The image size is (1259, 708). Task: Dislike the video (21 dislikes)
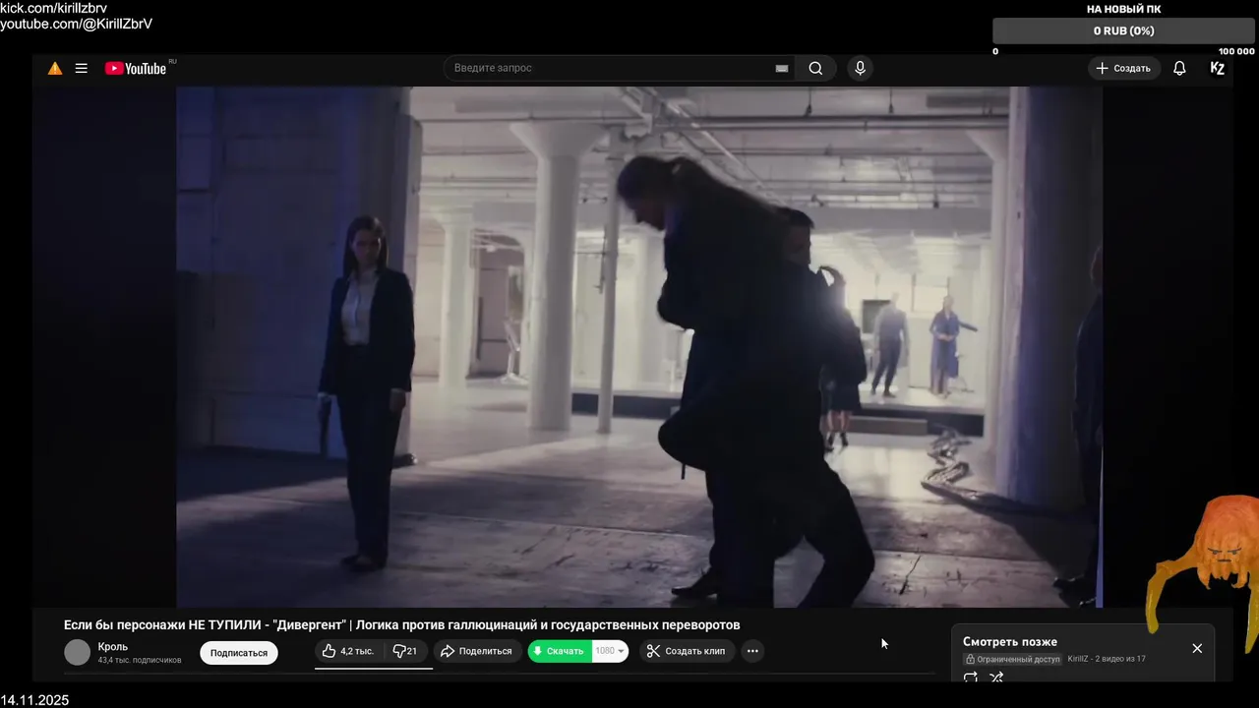(x=404, y=651)
